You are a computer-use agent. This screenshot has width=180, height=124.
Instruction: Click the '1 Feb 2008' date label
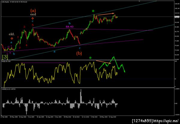pyautogui.click(x=4, y=117)
